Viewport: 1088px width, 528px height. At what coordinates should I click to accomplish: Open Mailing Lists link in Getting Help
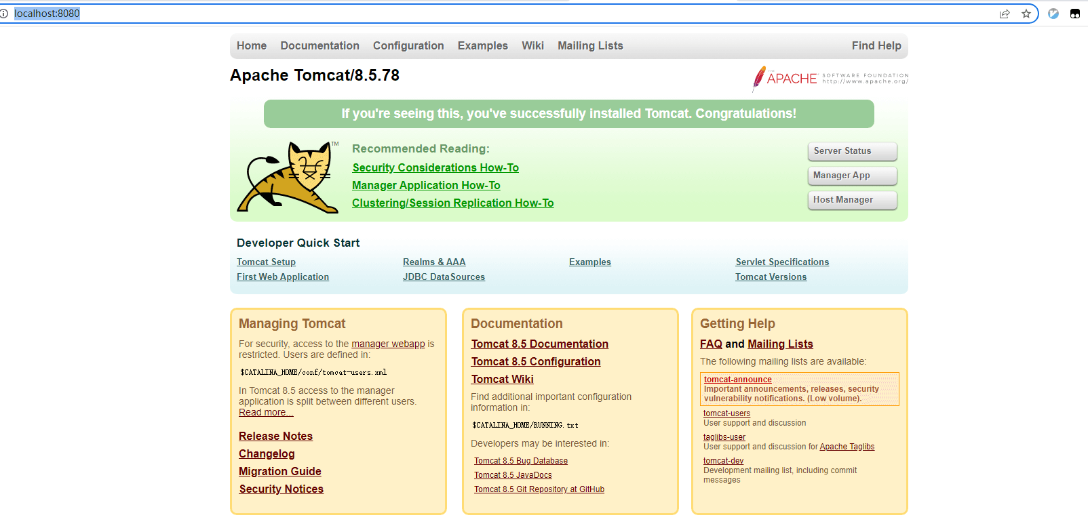coord(780,344)
